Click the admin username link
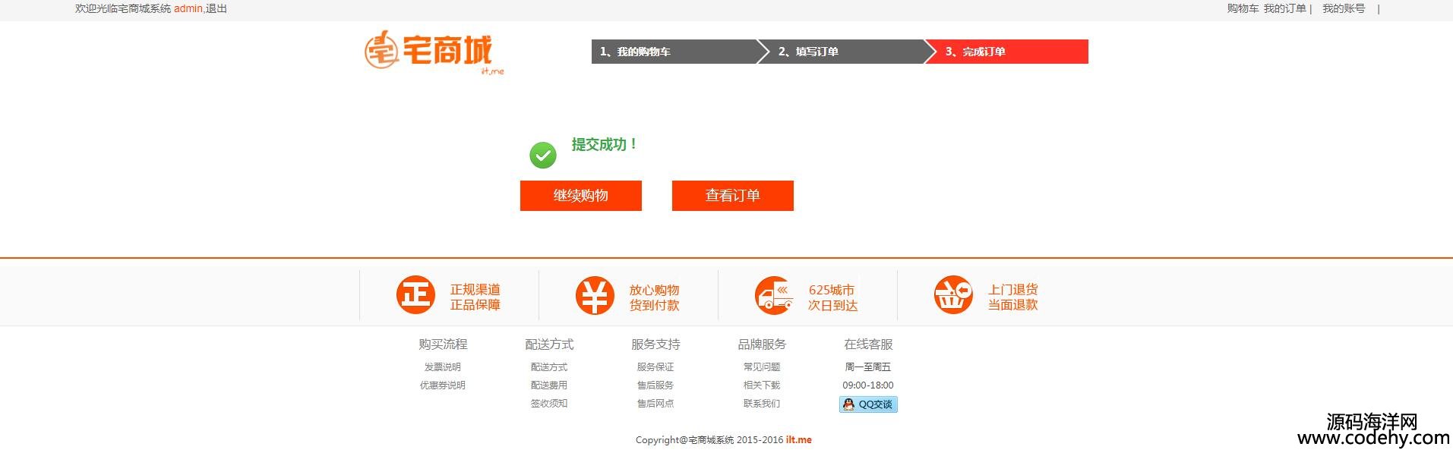 [188, 9]
